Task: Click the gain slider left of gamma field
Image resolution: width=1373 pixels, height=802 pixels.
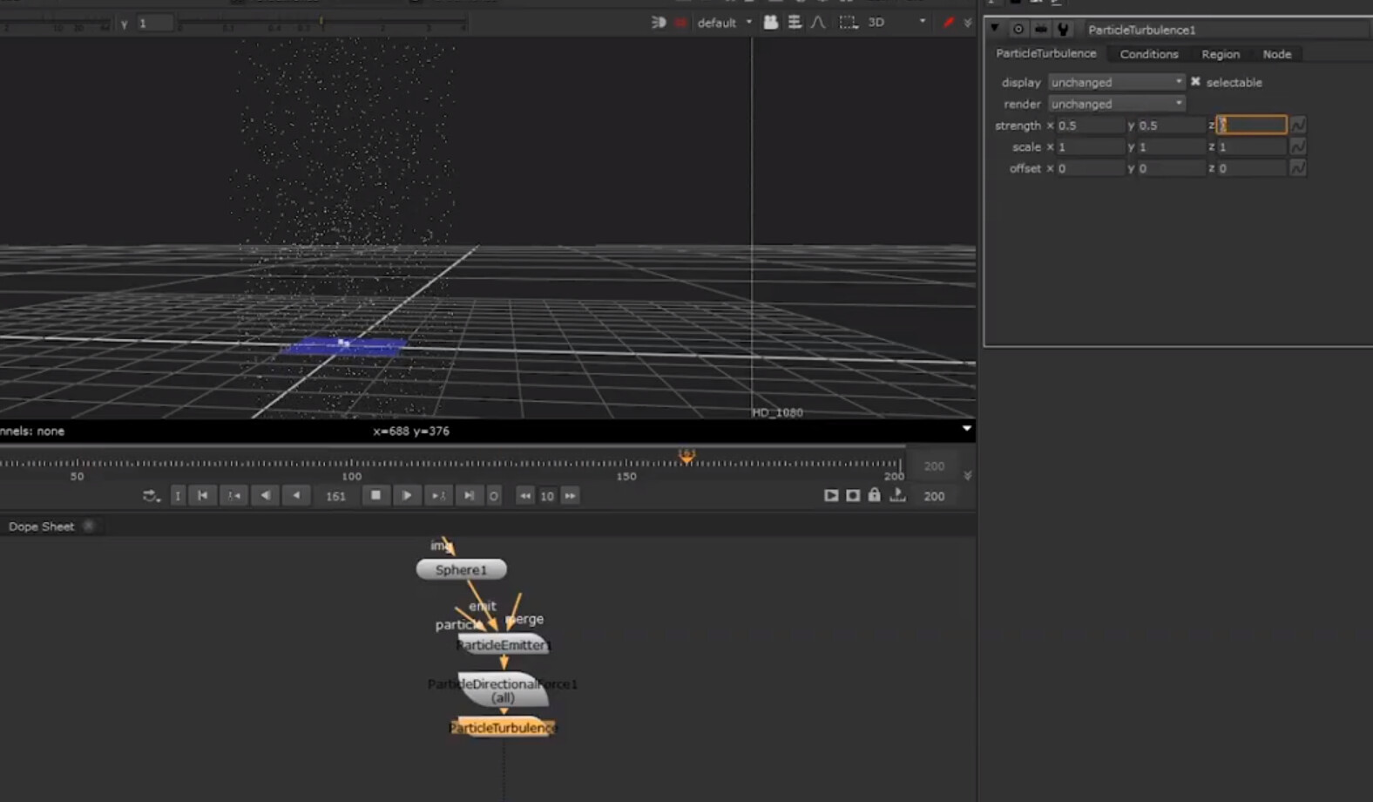Action: (x=56, y=23)
